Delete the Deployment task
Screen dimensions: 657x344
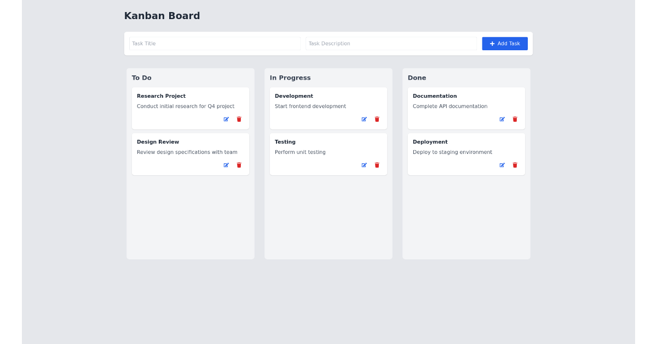515,165
